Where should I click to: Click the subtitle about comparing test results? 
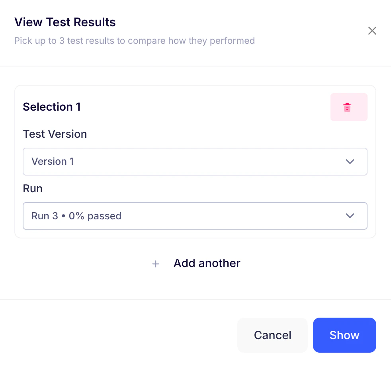pyautogui.click(x=134, y=41)
